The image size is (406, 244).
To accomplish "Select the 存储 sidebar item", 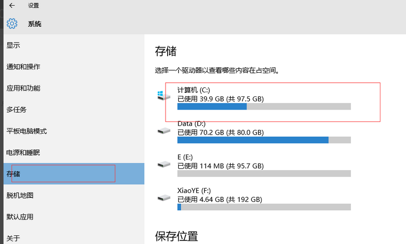I will click(x=14, y=174).
